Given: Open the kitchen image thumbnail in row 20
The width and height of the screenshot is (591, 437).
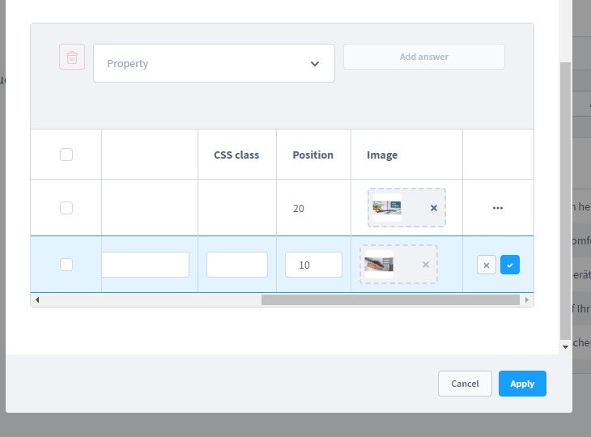Looking at the screenshot, I should (x=387, y=207).
